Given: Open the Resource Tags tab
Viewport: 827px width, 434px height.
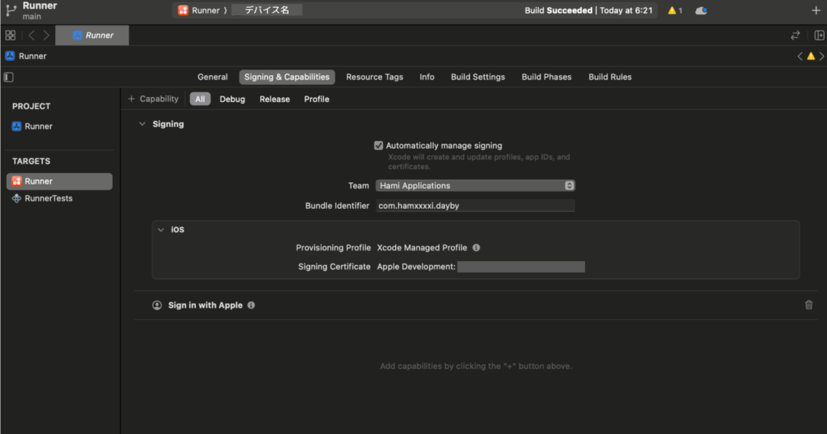Looking at the screenshot, I should 374,77.
